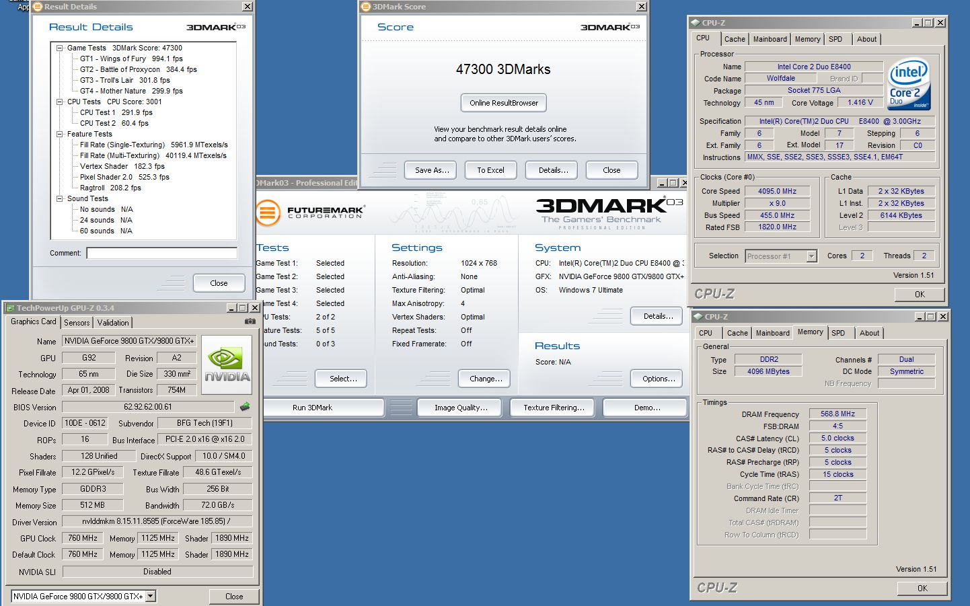Click the Core Speed value 4095.0 MHz
The image size is (970, 606).
coord(777,191)
